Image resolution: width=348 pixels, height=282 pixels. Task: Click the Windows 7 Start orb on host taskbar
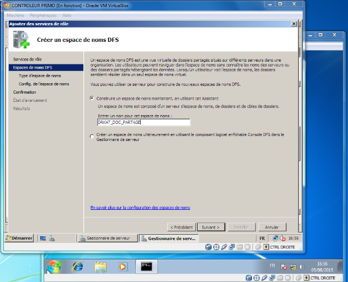tap(54, 267)
